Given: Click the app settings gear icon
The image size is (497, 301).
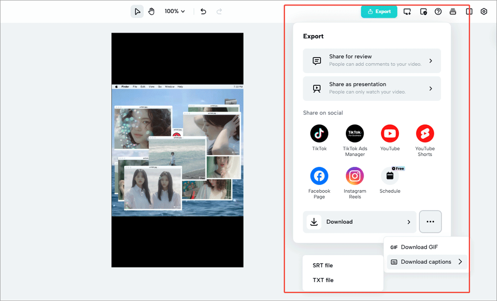Looking at the screenshot, I should [x=484, y=11].
